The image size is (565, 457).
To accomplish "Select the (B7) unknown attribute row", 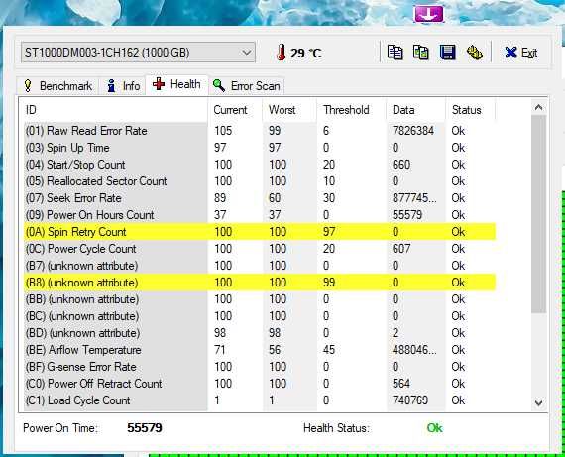I will pos(260,266).
